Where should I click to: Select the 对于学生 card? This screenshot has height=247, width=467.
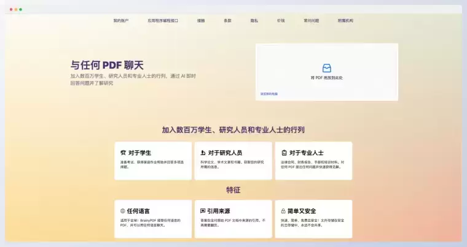tap(153, 161)
